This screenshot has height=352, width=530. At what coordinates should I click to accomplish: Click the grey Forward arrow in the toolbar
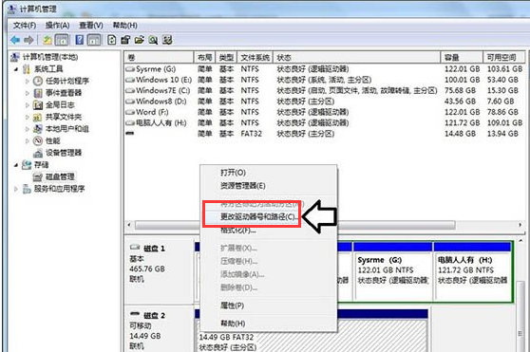[29, 40]
